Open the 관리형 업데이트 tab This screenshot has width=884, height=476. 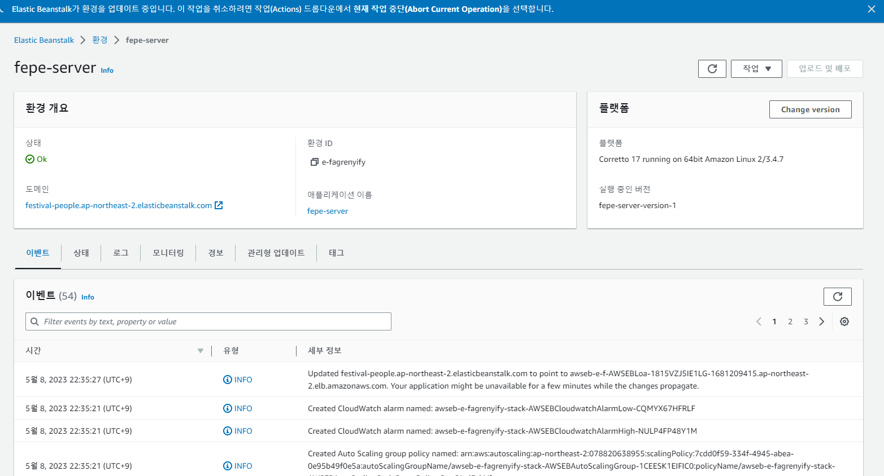276,253
